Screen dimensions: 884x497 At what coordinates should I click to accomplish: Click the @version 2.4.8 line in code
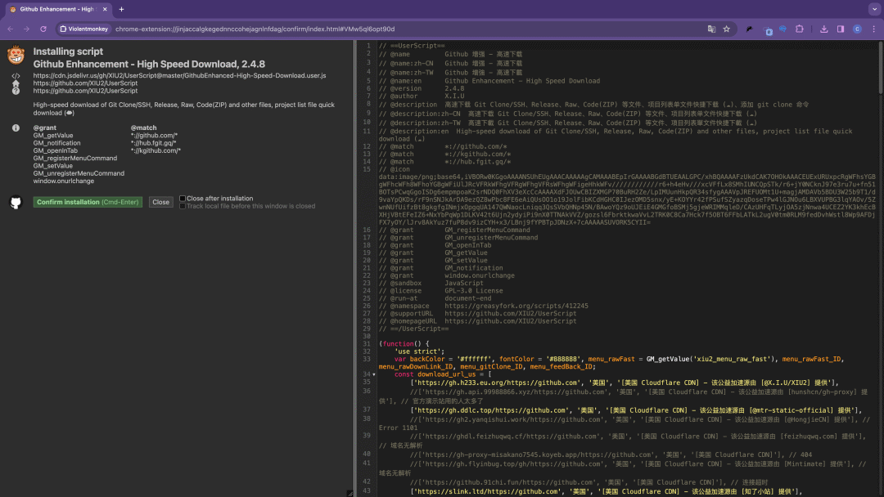(x=422, y=88)
